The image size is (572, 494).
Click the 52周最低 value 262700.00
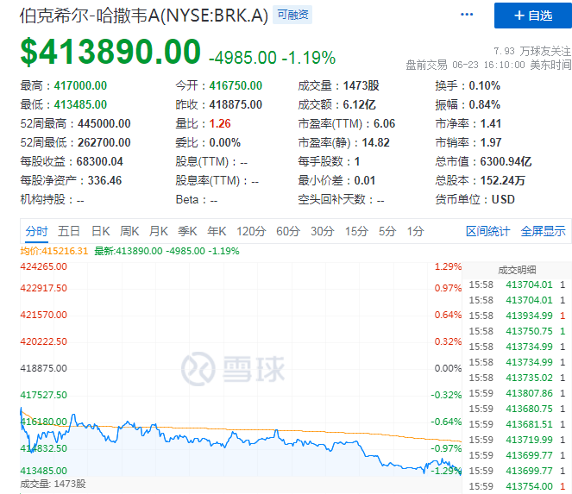coord(104,142)
